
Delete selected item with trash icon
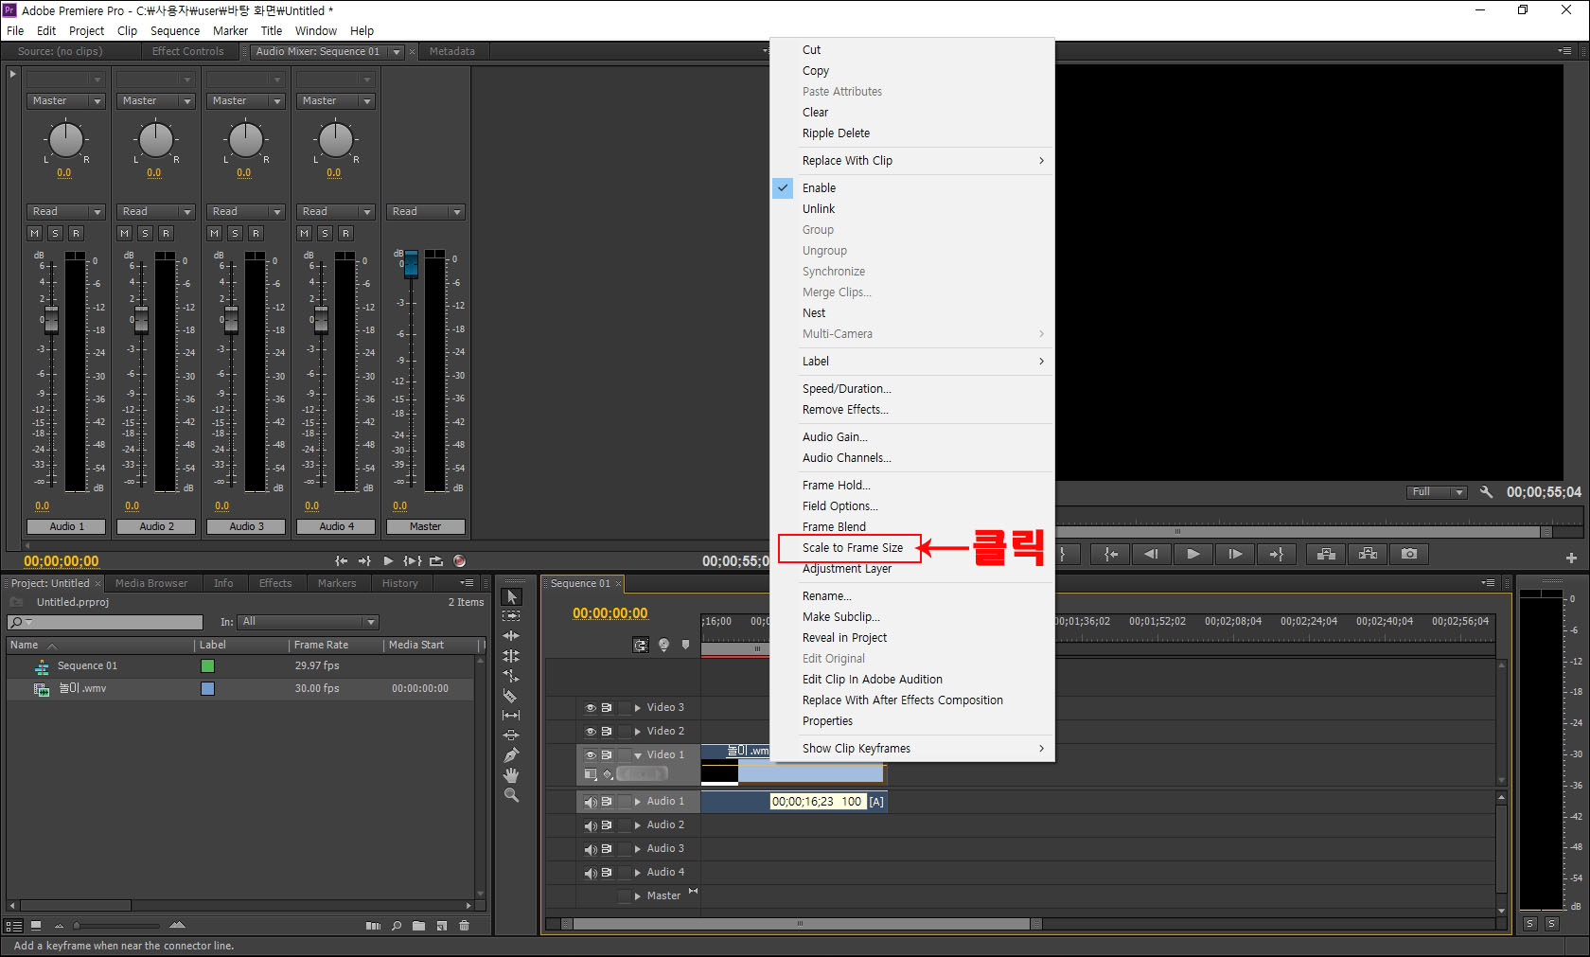[464, 926]
